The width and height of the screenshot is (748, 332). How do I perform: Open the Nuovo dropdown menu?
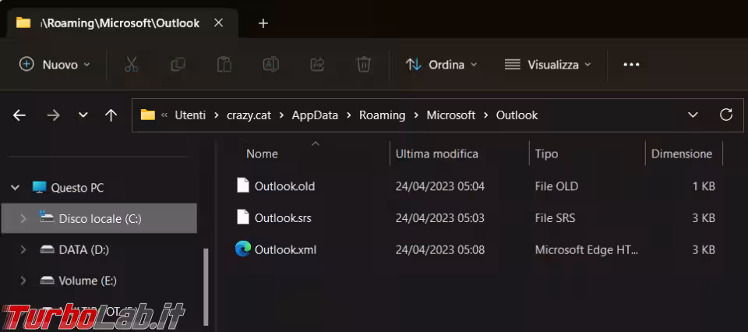(x=54, y=65)
